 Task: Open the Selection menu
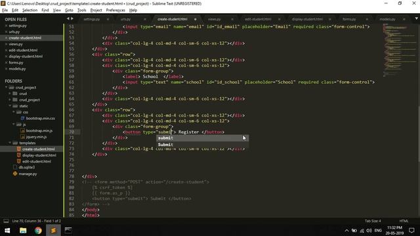tap(30, 10)
